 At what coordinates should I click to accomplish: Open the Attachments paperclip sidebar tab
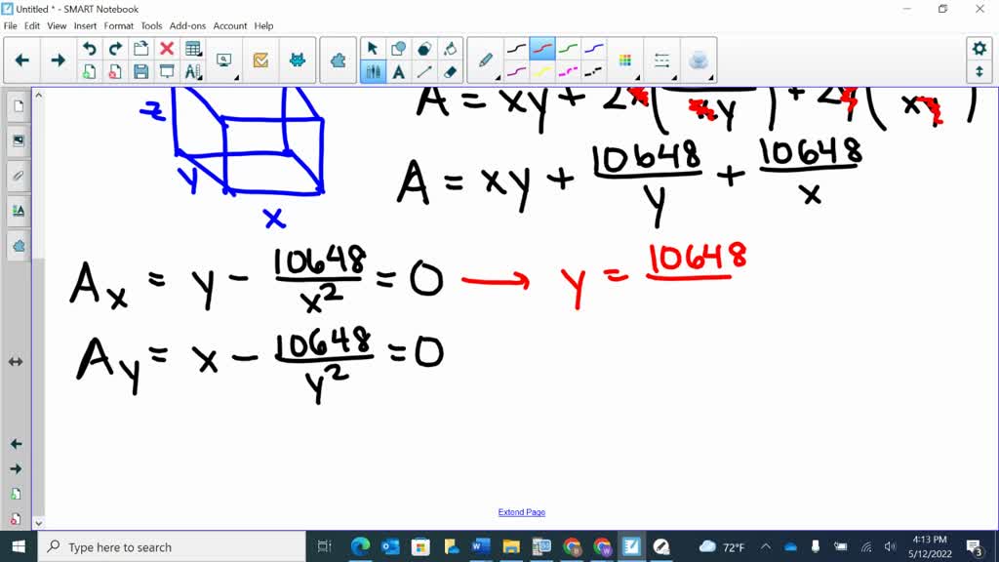(x=18, y=176)
